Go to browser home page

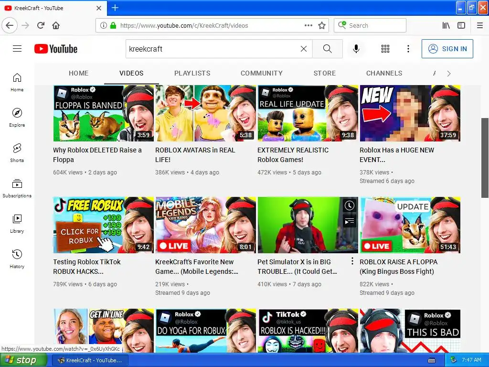pos(56,25)
